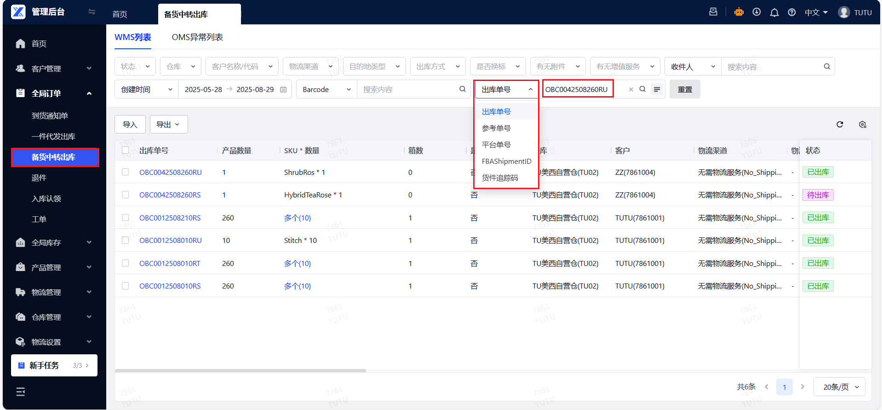This screenshot has height=410, width=882.
Task: Switch to the OMS异常列表 tab
Action: click(197, 37)
